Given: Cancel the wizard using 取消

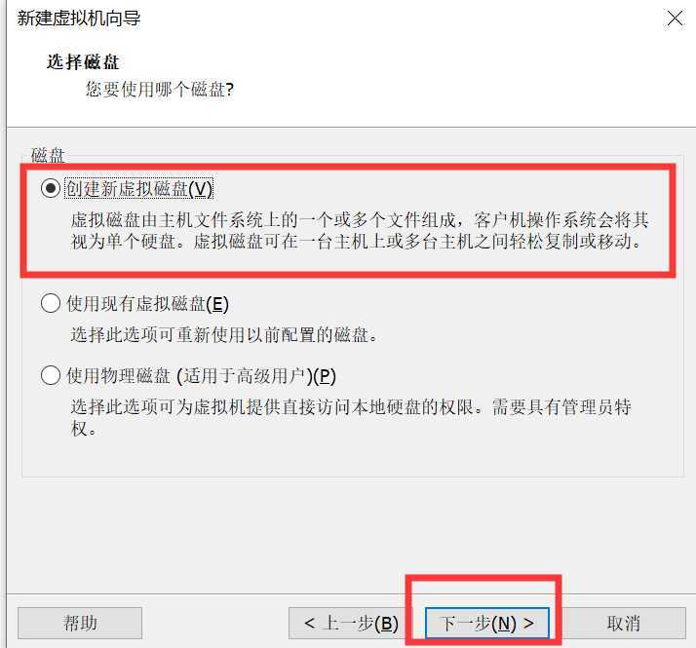Looking at the screenshot, I should [624, 623].
